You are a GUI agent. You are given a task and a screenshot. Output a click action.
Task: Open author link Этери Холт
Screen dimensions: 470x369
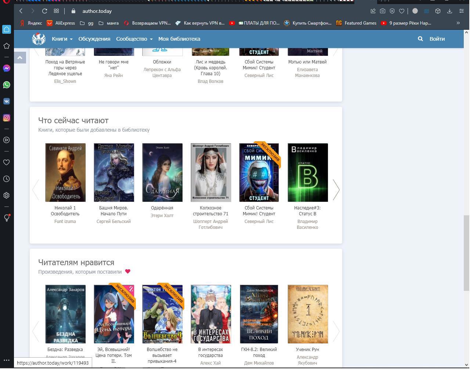coord(162,216)
